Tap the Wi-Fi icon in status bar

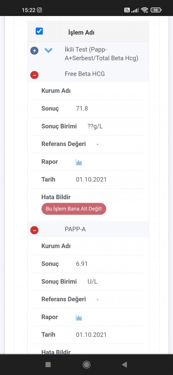click(144, 10)
